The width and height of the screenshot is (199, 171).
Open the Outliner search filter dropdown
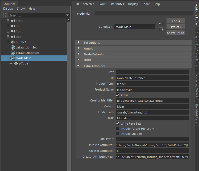point(67,15)
